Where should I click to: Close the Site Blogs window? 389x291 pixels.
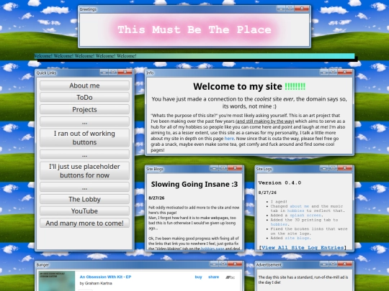click(235, 168)
